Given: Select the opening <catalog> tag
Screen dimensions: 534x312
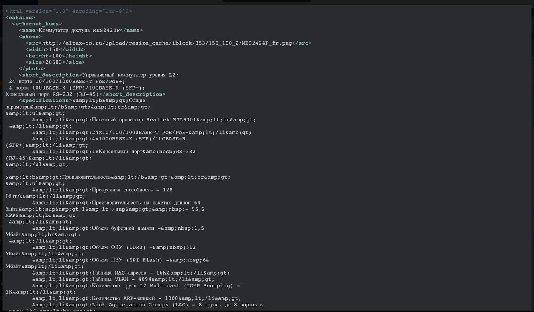Looking at the screenshot, I should [20, 18].
